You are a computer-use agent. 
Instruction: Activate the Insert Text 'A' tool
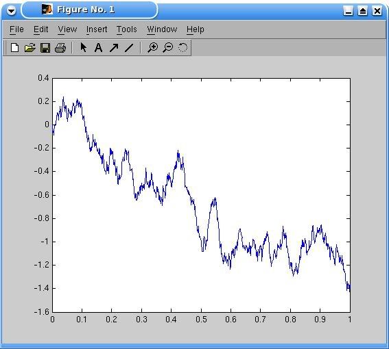coord(99,47)
